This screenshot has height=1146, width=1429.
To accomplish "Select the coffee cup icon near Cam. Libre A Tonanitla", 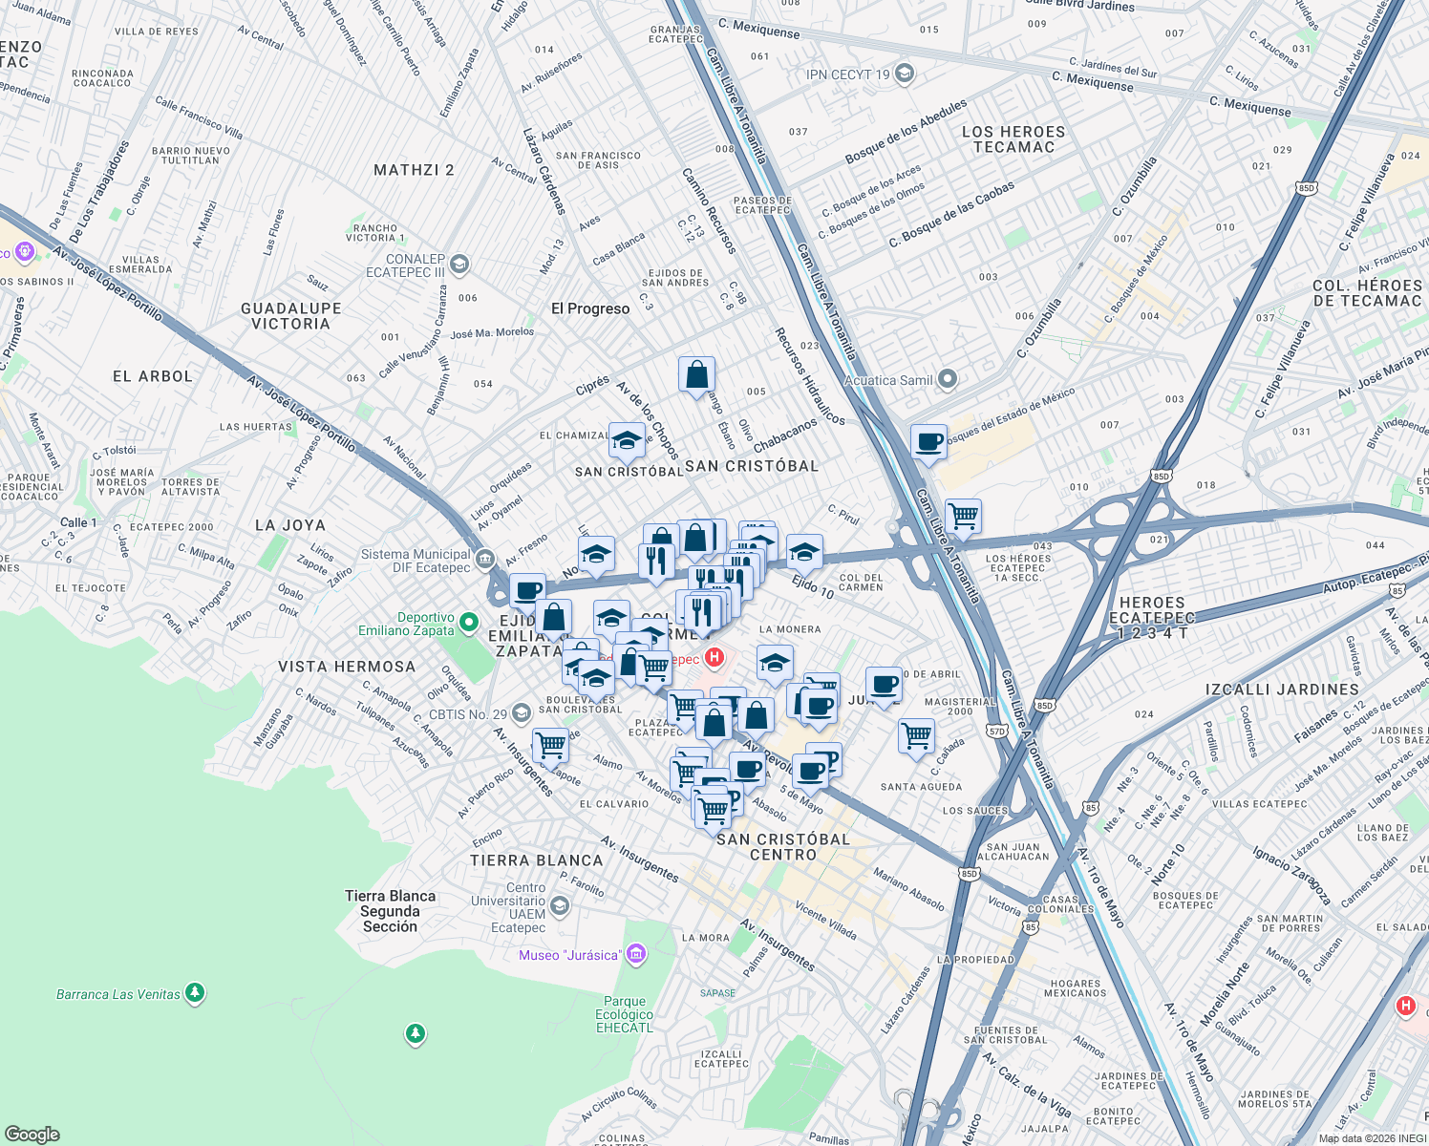I will pyautogui.click(x=927, y=442).
